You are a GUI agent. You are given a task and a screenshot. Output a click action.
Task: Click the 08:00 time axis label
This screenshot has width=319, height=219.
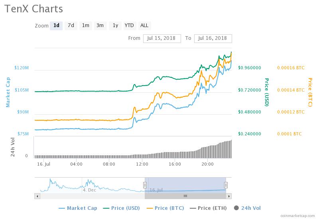coord(109,164)
